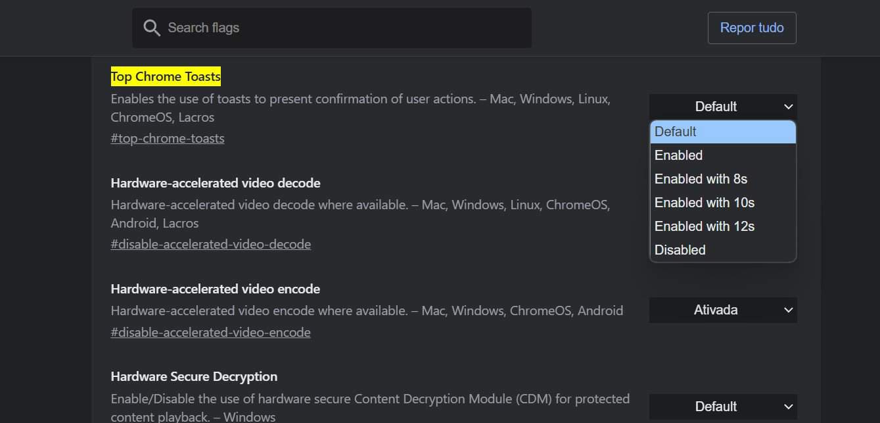
Task: Click the Top Chrome Toasts description text
Action: coord(360,99)
